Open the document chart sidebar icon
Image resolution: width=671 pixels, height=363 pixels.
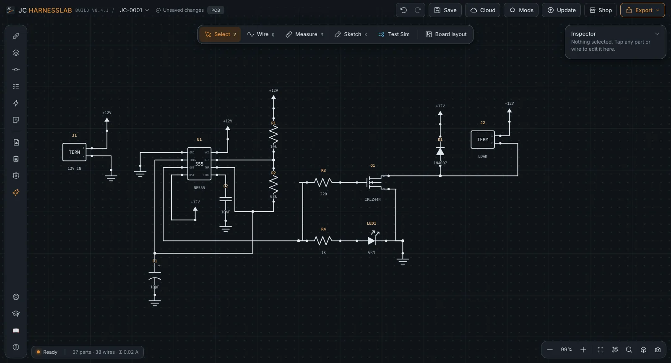(x=16, y=143)
